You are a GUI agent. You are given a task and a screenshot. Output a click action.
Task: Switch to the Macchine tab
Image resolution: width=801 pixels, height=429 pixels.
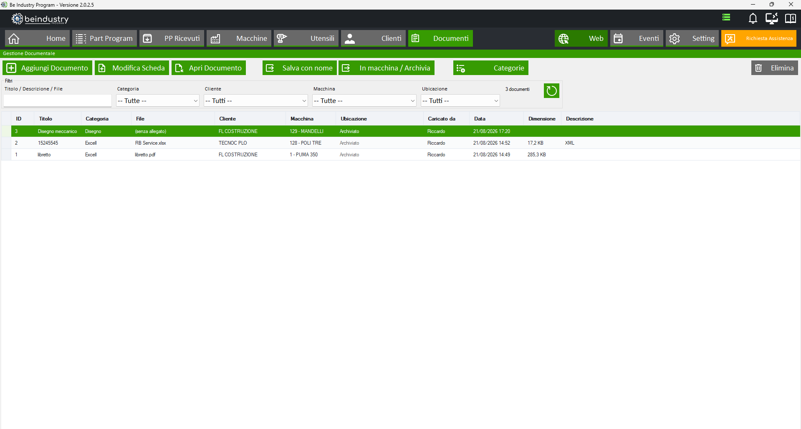click(239, 38)
